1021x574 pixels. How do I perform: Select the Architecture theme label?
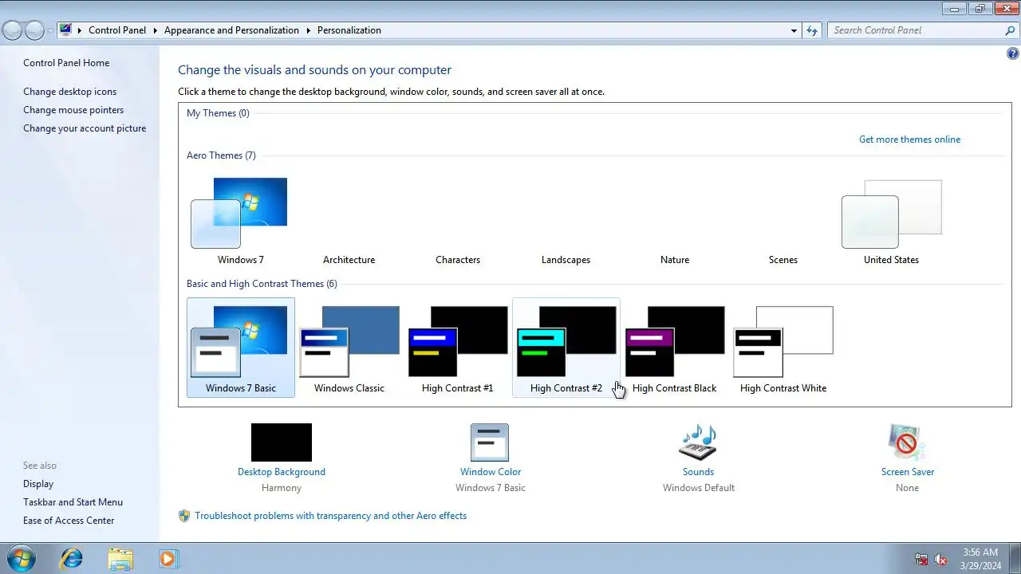349,260
